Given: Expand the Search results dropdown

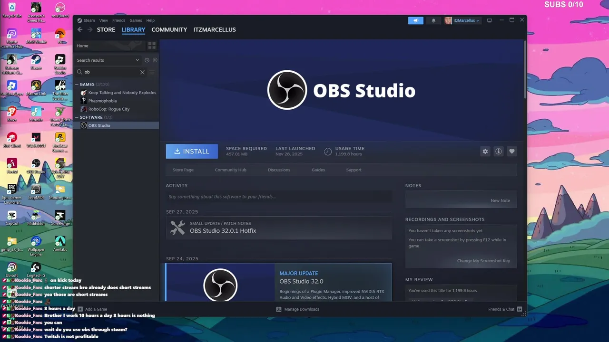Looking at the screenshot, I should (x=108, y=60).
